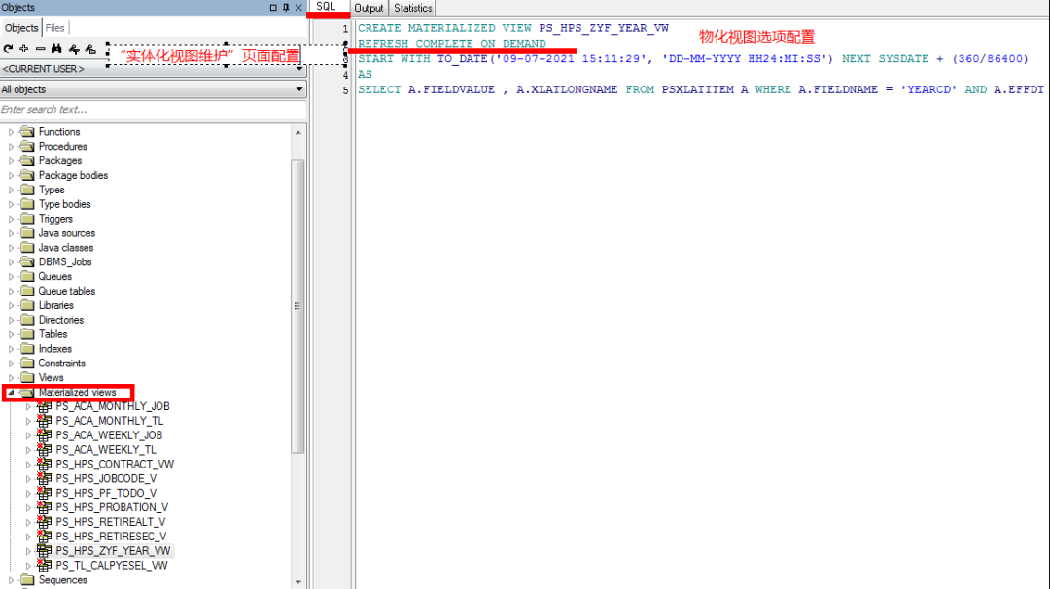Close the Objects panel
The height and width of the screenshot is (589, 1050).
click(x=298, y=8)
